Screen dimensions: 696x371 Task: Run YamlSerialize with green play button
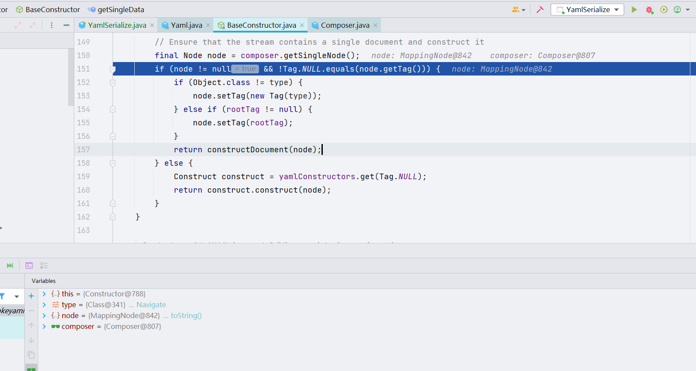click(634, 10)
